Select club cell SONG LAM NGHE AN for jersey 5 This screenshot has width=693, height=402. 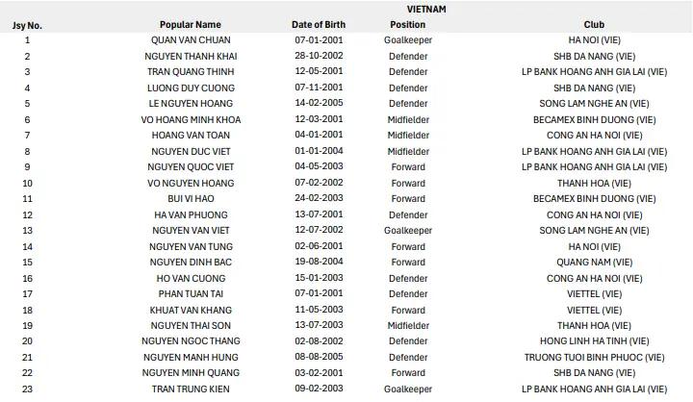point(594,104)
